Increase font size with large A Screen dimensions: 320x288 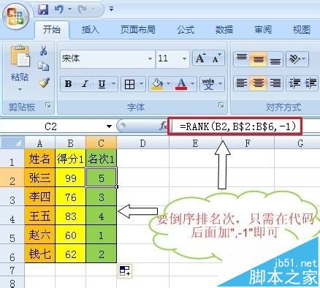coord(201,58)
